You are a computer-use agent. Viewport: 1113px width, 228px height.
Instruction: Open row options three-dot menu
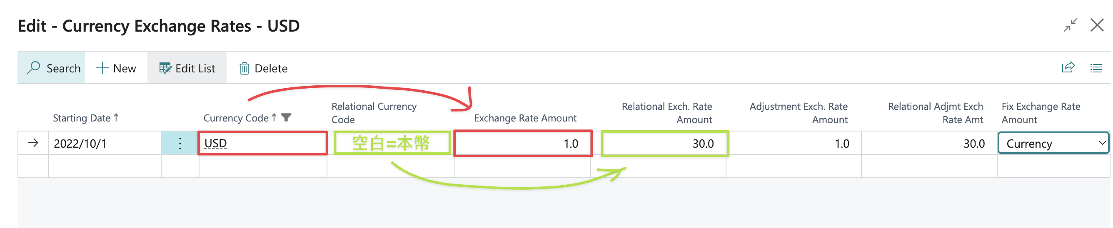click(x=180, y=143)
